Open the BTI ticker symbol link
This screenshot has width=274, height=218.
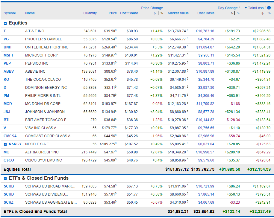[x=7, y=120]
